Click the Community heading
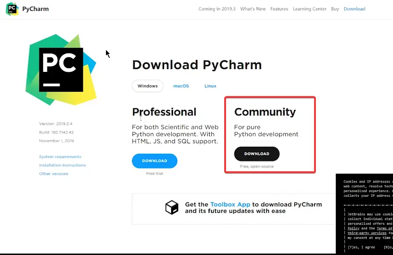 pyautogui.click(x=265, y=112)
